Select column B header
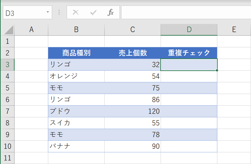 [76, 30]
